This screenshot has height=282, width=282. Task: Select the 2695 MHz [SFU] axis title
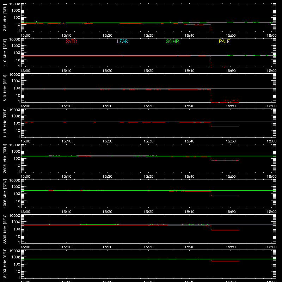(x=5, y=158)
